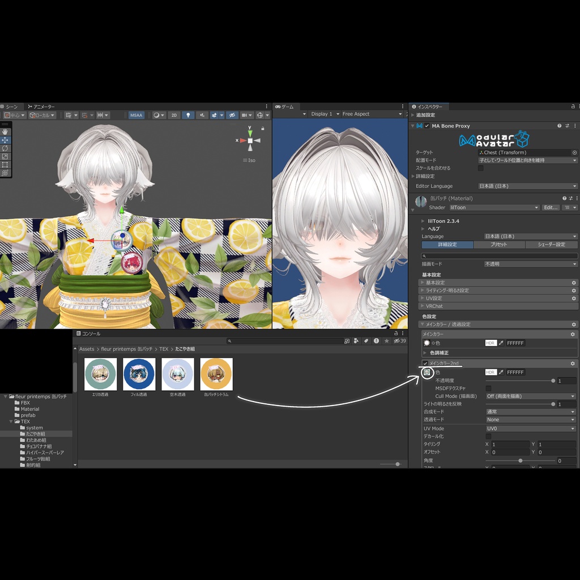Image resolution: width=580 pixels, height=580 pixels.
Task: Switch to the アニメーター tab
Action: [41, 106]
